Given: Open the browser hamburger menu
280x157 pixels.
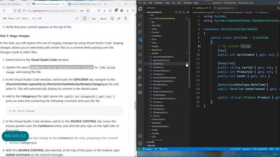Looking at the screenshot, I should pos(133,10).
